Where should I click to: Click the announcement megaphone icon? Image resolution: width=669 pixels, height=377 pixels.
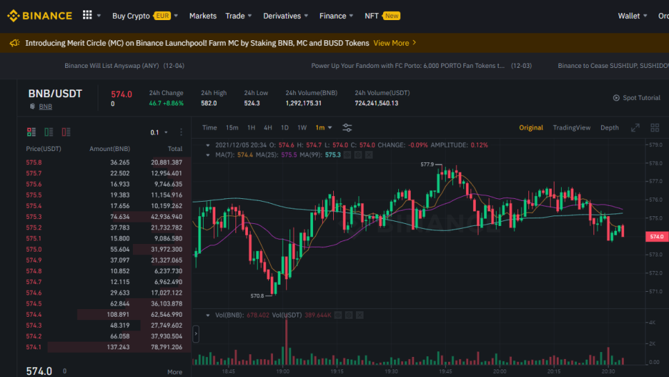15,43
